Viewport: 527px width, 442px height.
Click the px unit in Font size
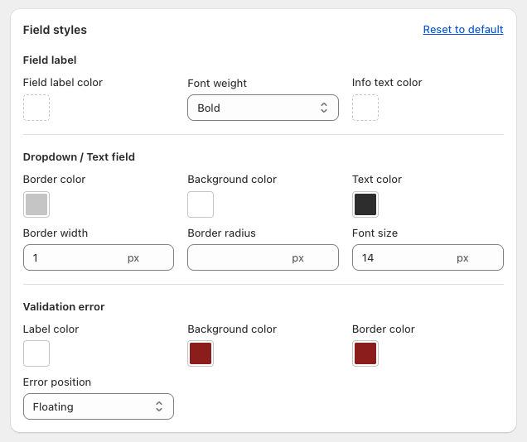(x=462, y=257)
